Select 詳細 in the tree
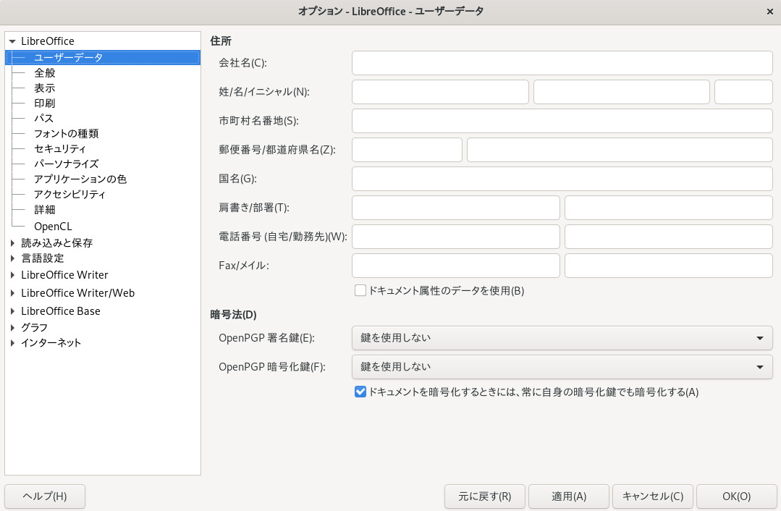Image resolution: width=781 pixels, height=511 pixels. pyautogui.click(x=44, y=210)
